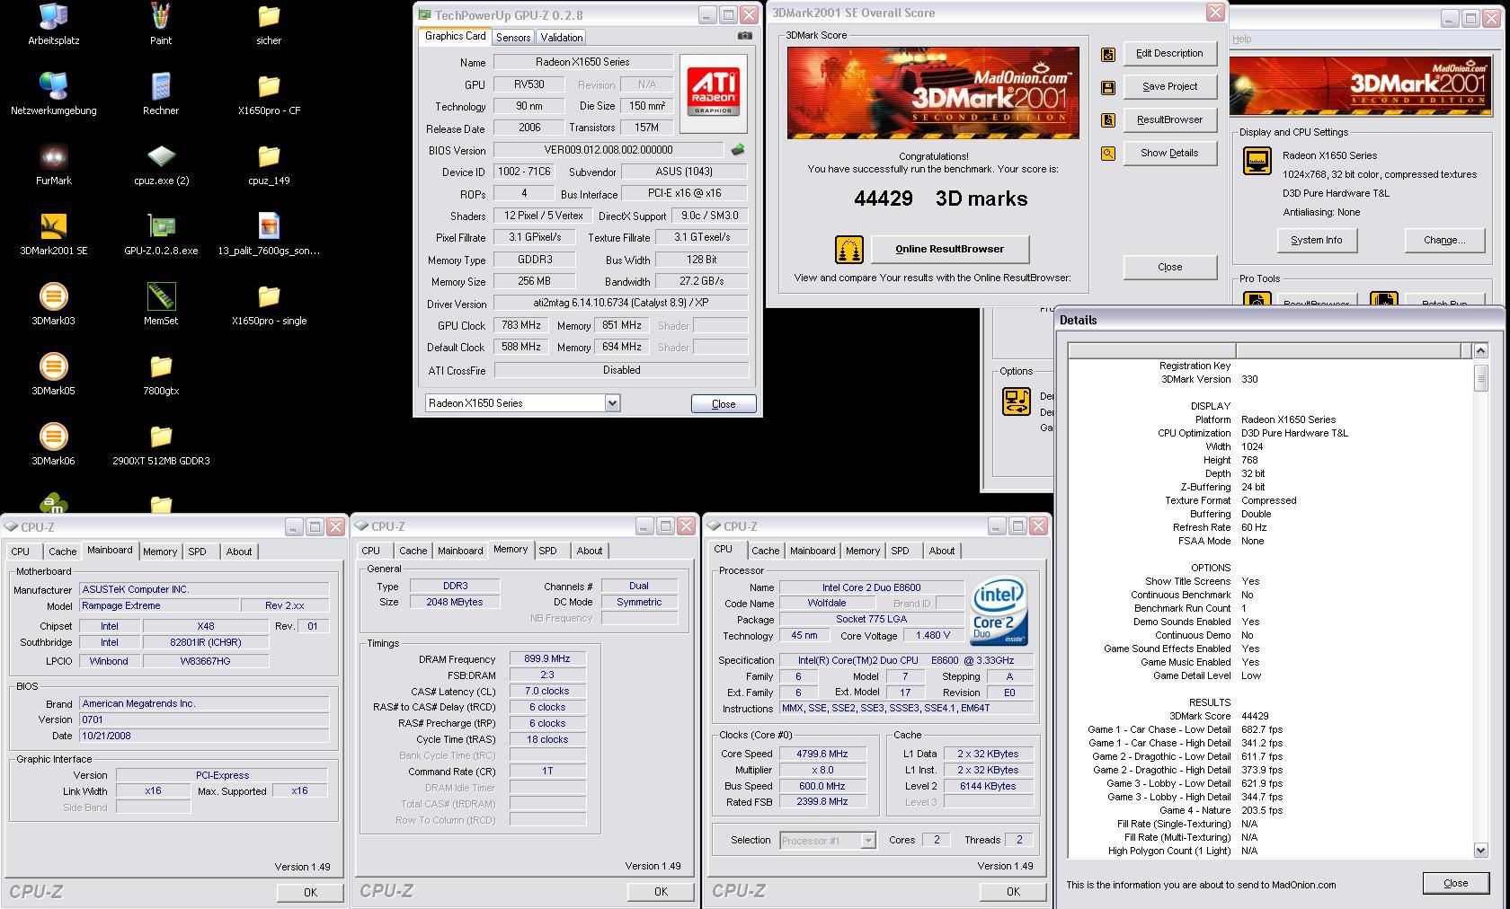This screenshot has width=1510, height=909.
Task: Open the Mainboard tab in CPU CPU-Z window
Action: point(813,551)
